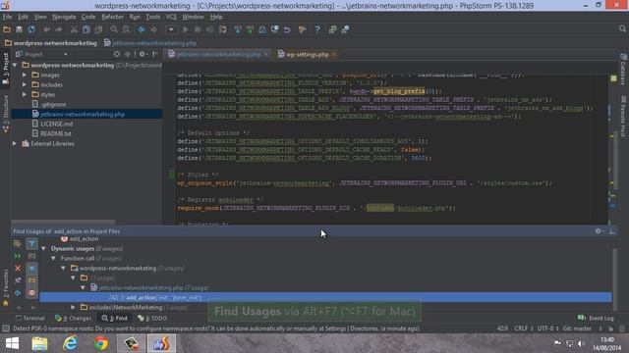Click the Redo arrow in toolbar
Screen dimensions: 629x353
[x=59, y=29]
